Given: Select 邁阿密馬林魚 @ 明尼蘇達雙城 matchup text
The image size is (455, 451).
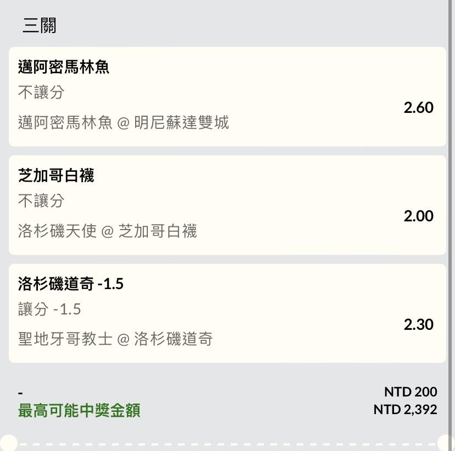Looking at the screenshot, I should 123,122.
